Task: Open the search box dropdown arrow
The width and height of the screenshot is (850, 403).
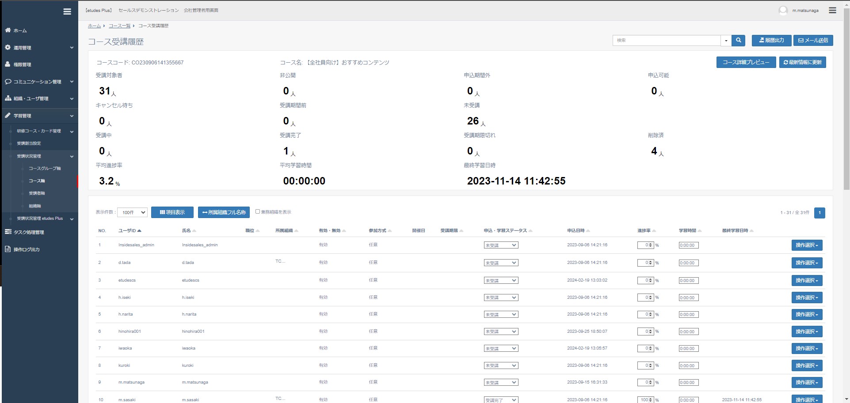Action: pos(726,40)
